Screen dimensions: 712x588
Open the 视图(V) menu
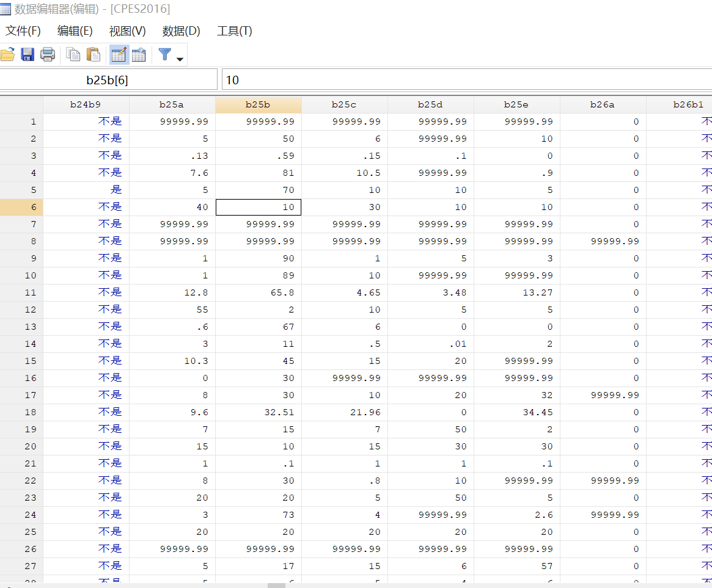point(127,31)
